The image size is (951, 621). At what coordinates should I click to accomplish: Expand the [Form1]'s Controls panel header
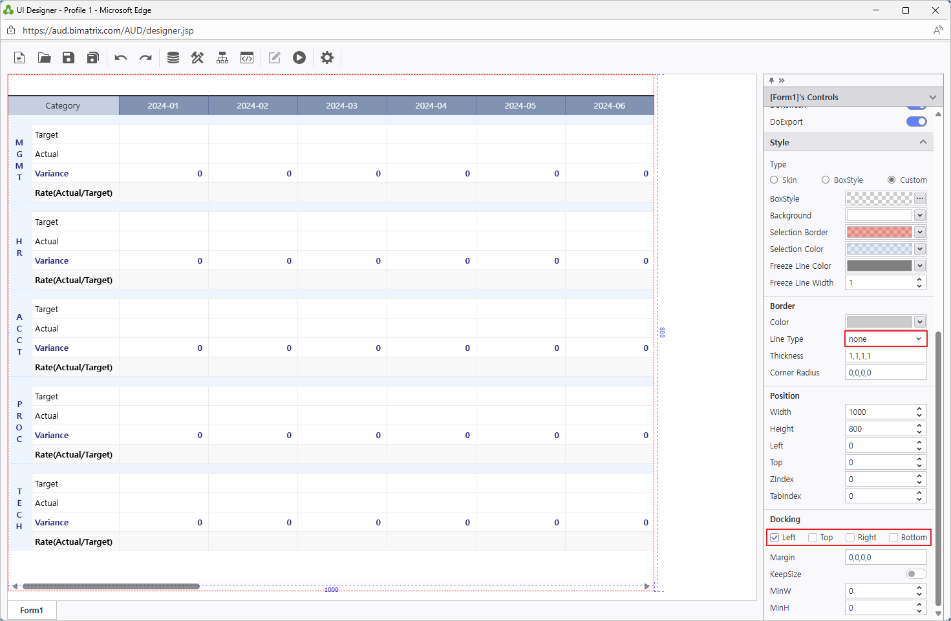pos(933,97)
